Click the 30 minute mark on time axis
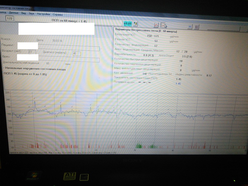The width and height of the screenshot is (248, 186). (x=135, y=150)
